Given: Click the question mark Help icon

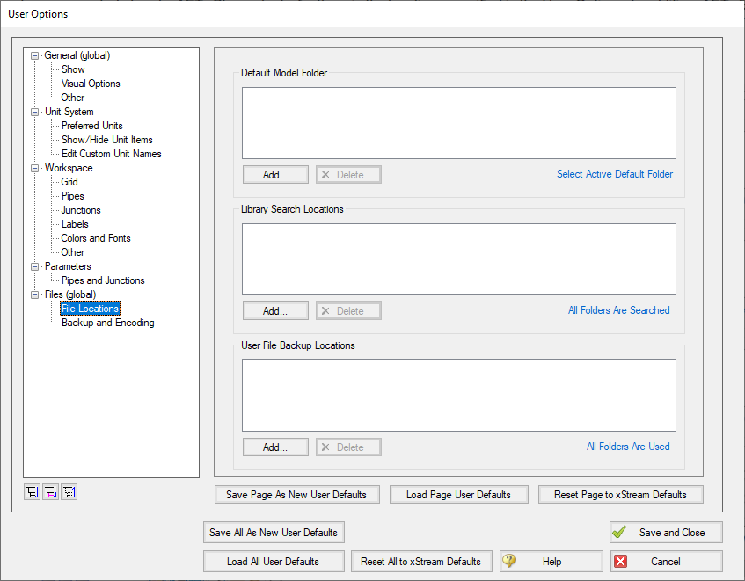Looking at the screenshot, I should pyautogui.click(x=509, y=561).
